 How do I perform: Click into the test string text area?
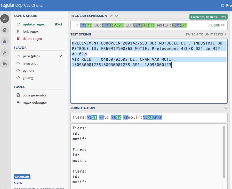pyautogui.click(x=149, y=71)
